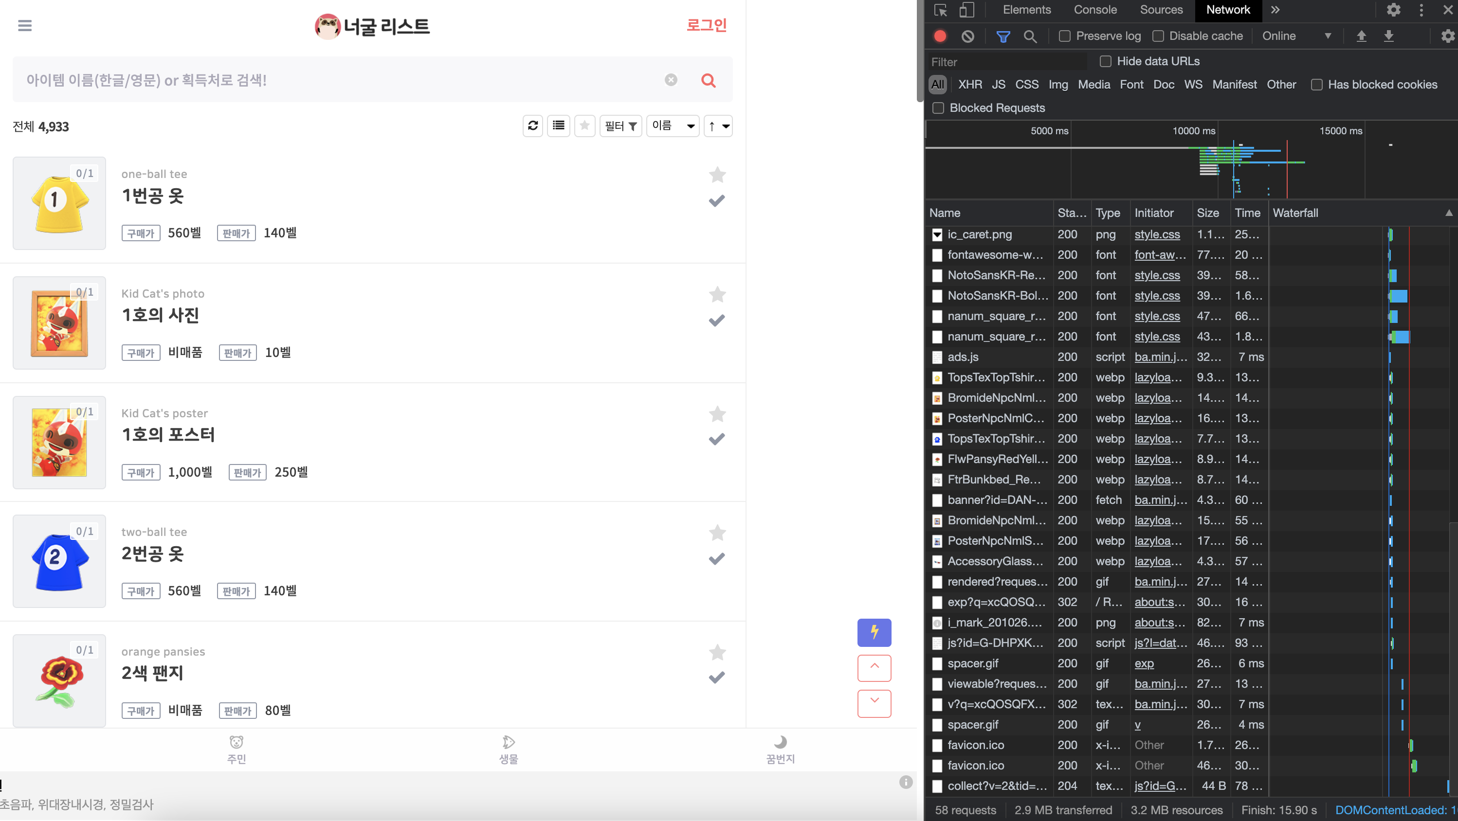
Task: Open the 이름 sort dropdown
Action: click(x=673, y=125)
